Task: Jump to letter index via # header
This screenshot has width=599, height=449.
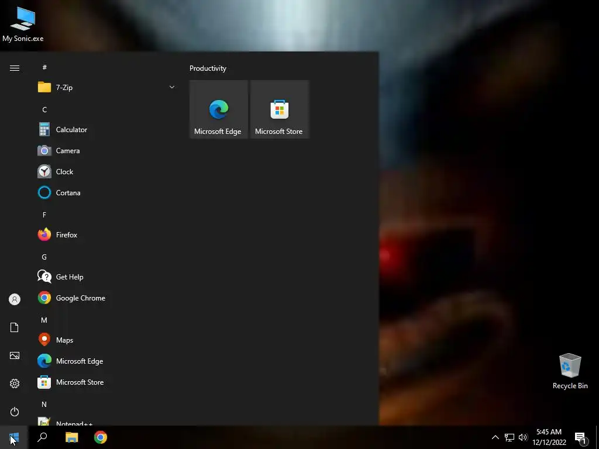Action: tap(44, 67)
